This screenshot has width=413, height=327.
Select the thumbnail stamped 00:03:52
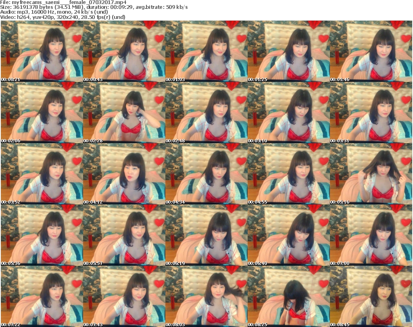tap(42, 174)
